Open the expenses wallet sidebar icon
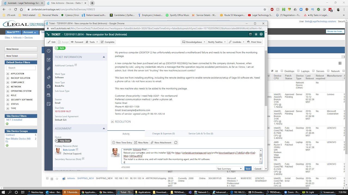 49,86
